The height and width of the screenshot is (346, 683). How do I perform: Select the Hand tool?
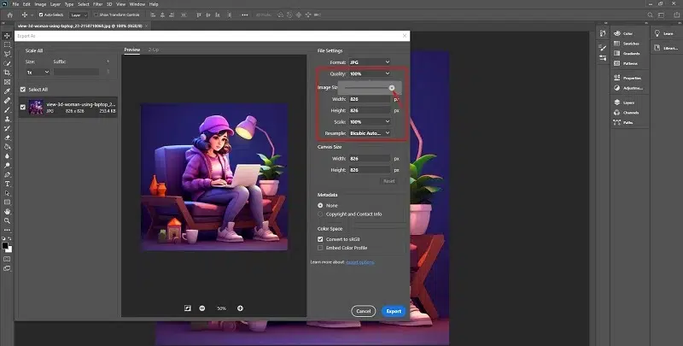[7, 212]
